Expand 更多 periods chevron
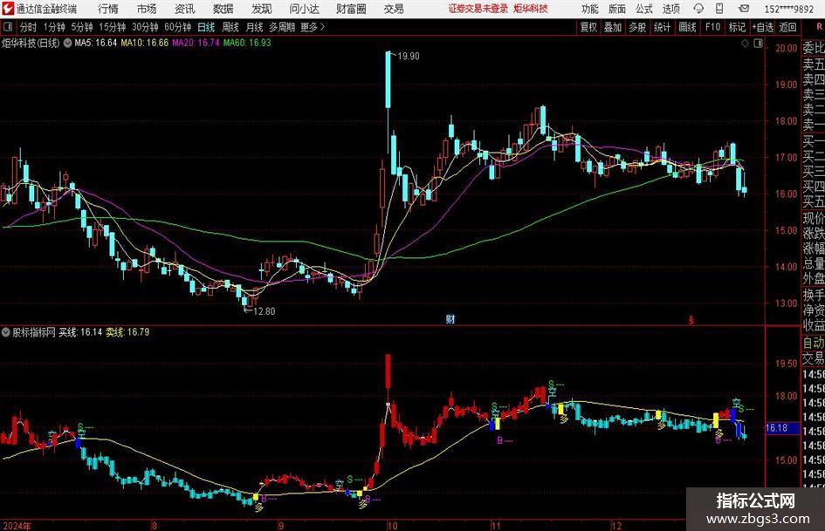Image resolution: width=825 pixels, height=531 pixels. [322, 27]
